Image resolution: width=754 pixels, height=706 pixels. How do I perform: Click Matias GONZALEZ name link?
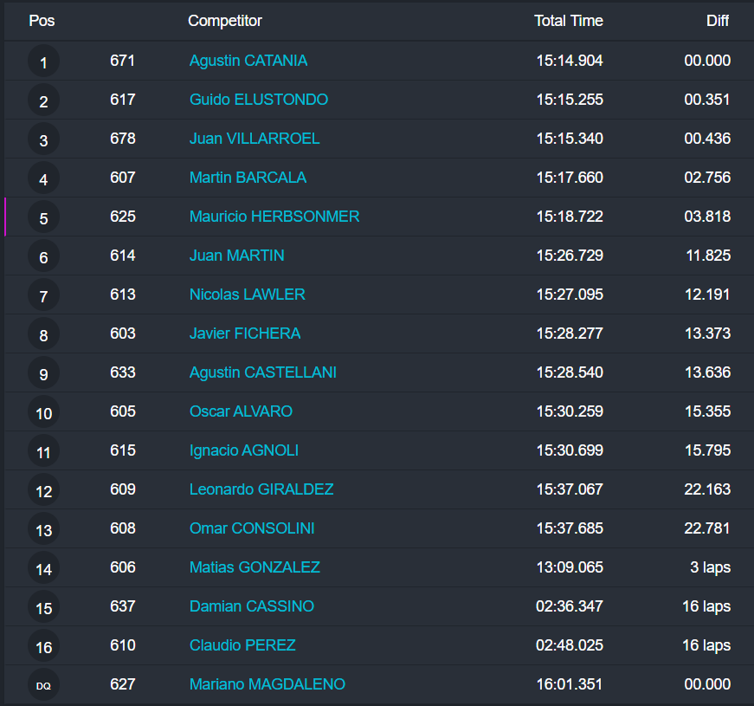pyautogui.click(x=255, y=567)
